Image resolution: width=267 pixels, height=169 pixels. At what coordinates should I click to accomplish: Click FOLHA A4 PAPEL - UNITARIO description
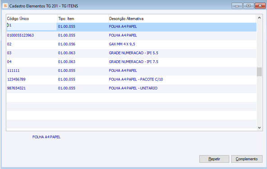click(x=133, y=88)
